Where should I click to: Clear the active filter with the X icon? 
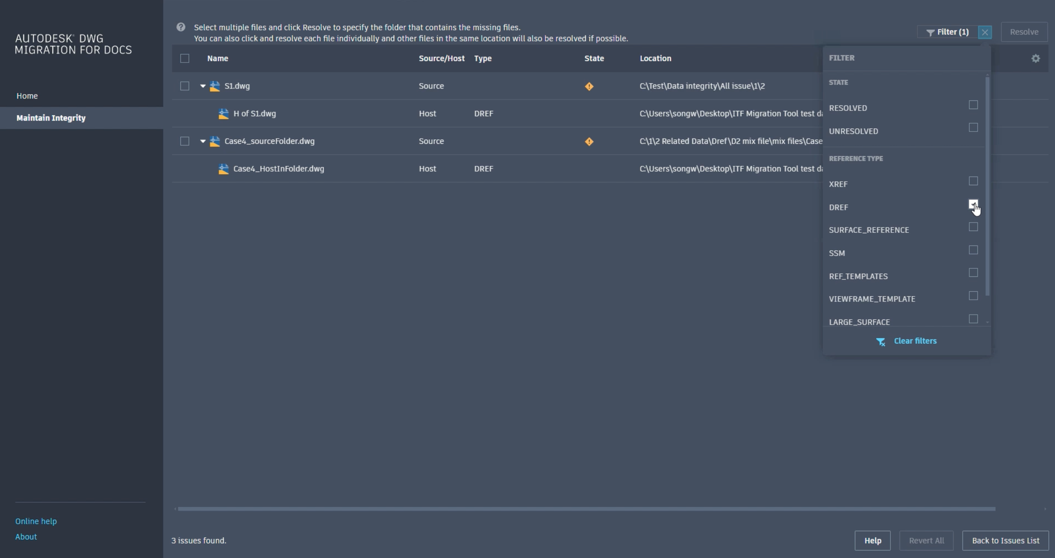pyautogui.click(x=985, y=32)
